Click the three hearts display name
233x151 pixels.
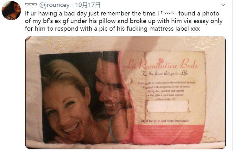coord(31,5)
